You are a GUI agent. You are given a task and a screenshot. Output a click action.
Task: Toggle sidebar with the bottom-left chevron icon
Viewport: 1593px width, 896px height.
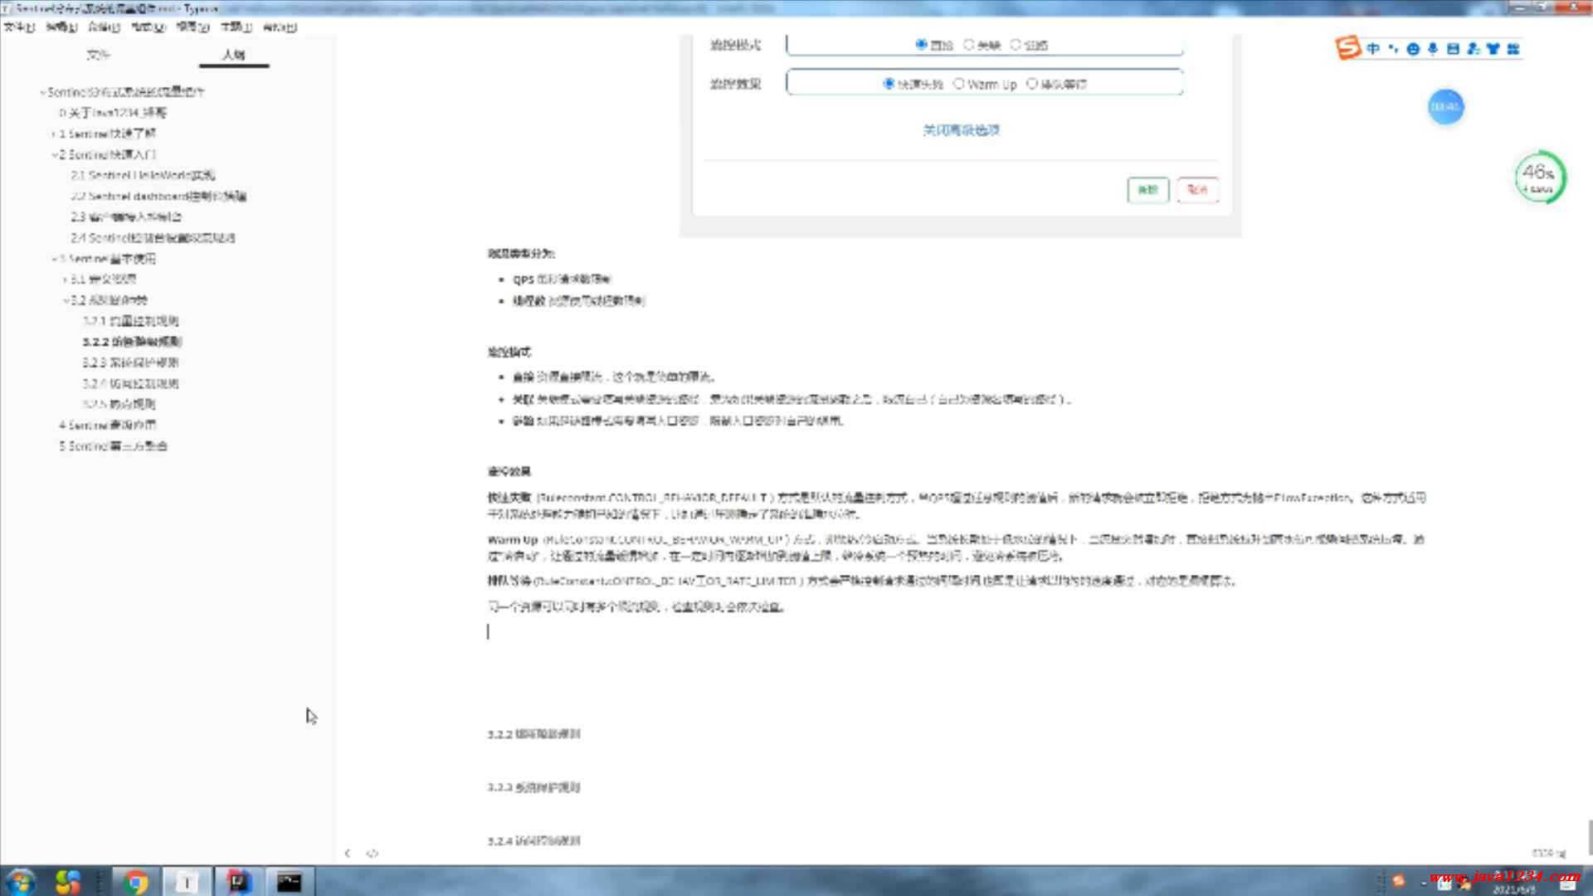coord(348,853)
